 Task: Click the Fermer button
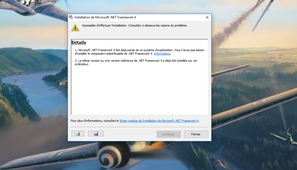tap(196, 134)
